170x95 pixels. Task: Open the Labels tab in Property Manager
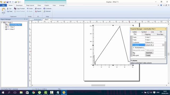(x=135, y=32)
